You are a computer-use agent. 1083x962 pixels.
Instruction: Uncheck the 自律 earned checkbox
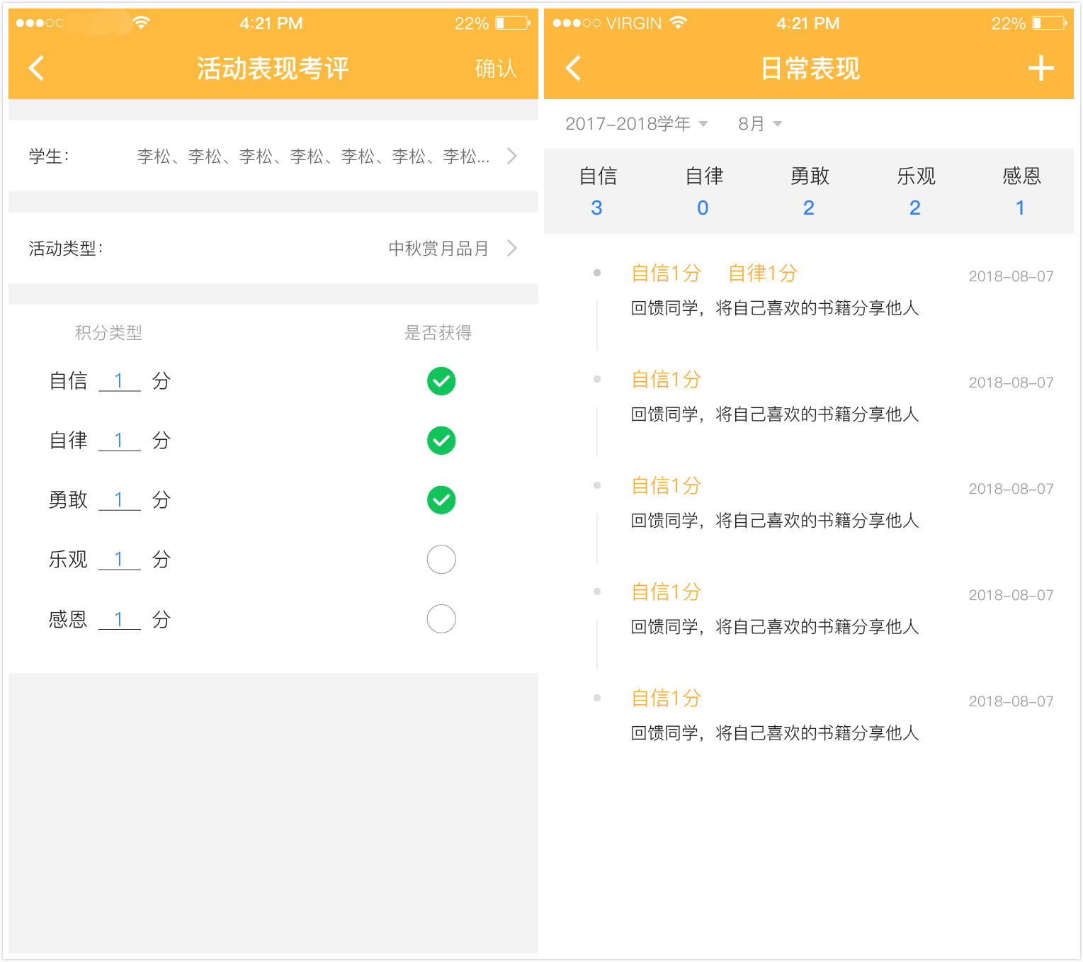441,441
